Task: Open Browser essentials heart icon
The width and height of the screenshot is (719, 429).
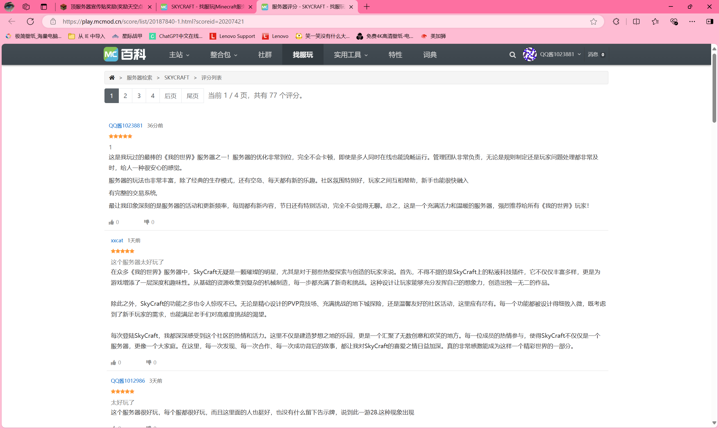Action: click(674, 21)
